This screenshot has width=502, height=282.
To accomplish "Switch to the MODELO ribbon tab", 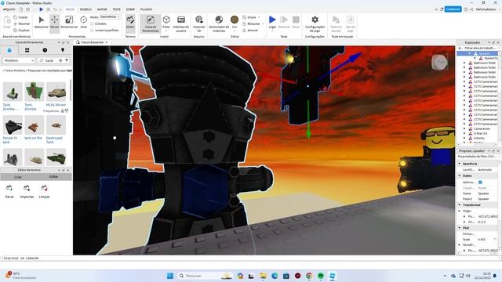I will pos(85,9).
